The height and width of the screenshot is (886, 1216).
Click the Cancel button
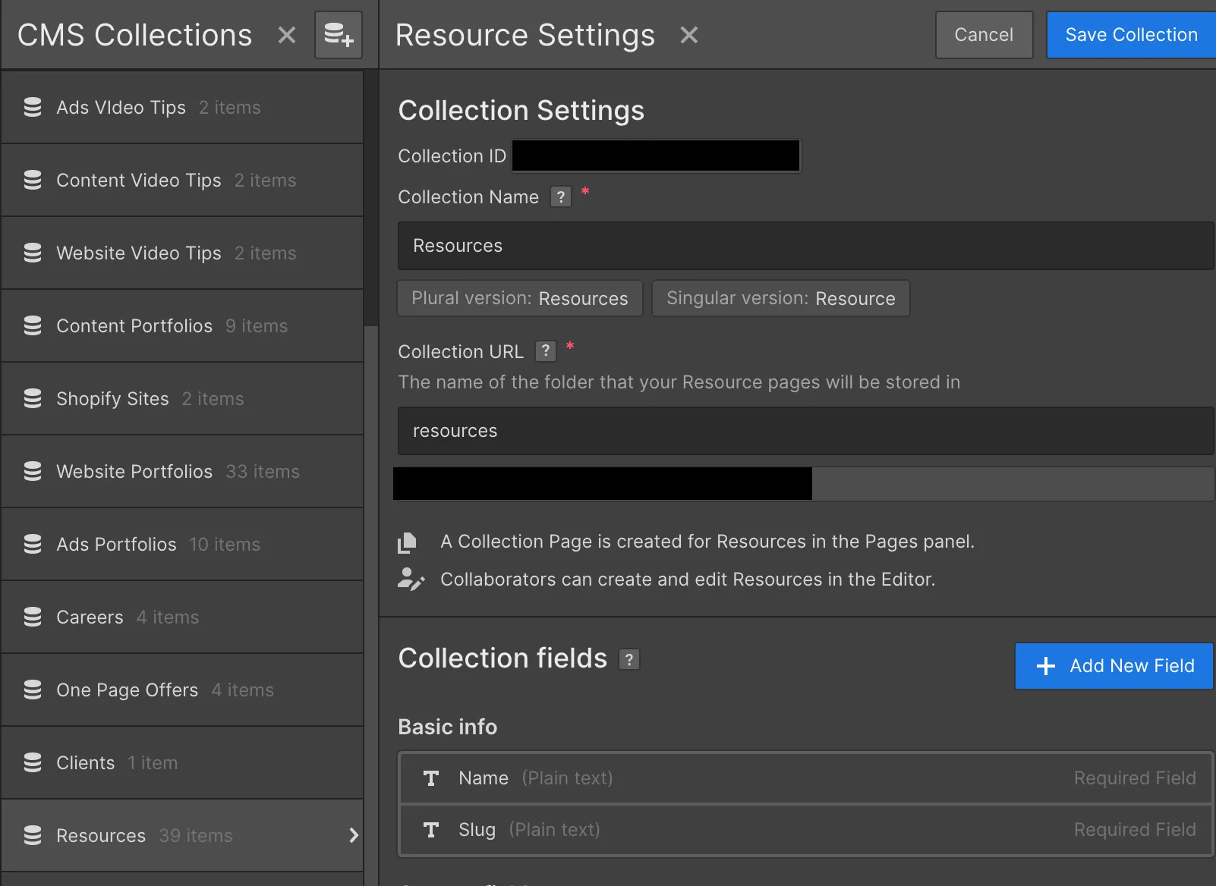984,35
